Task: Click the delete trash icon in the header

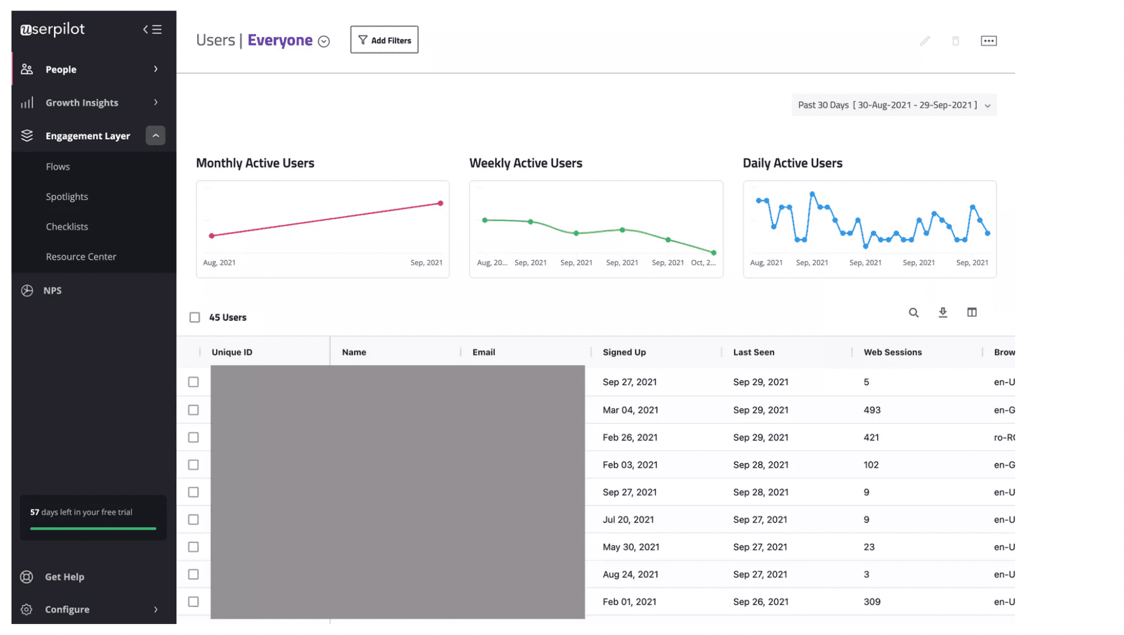Action: pos(956,41)
